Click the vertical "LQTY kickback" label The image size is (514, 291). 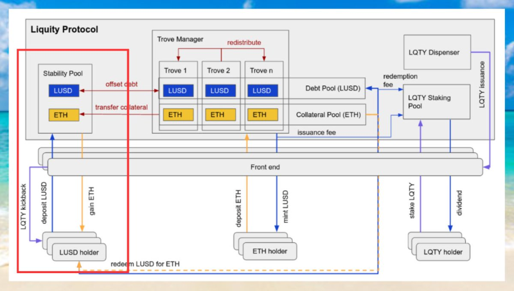point(23,206)
